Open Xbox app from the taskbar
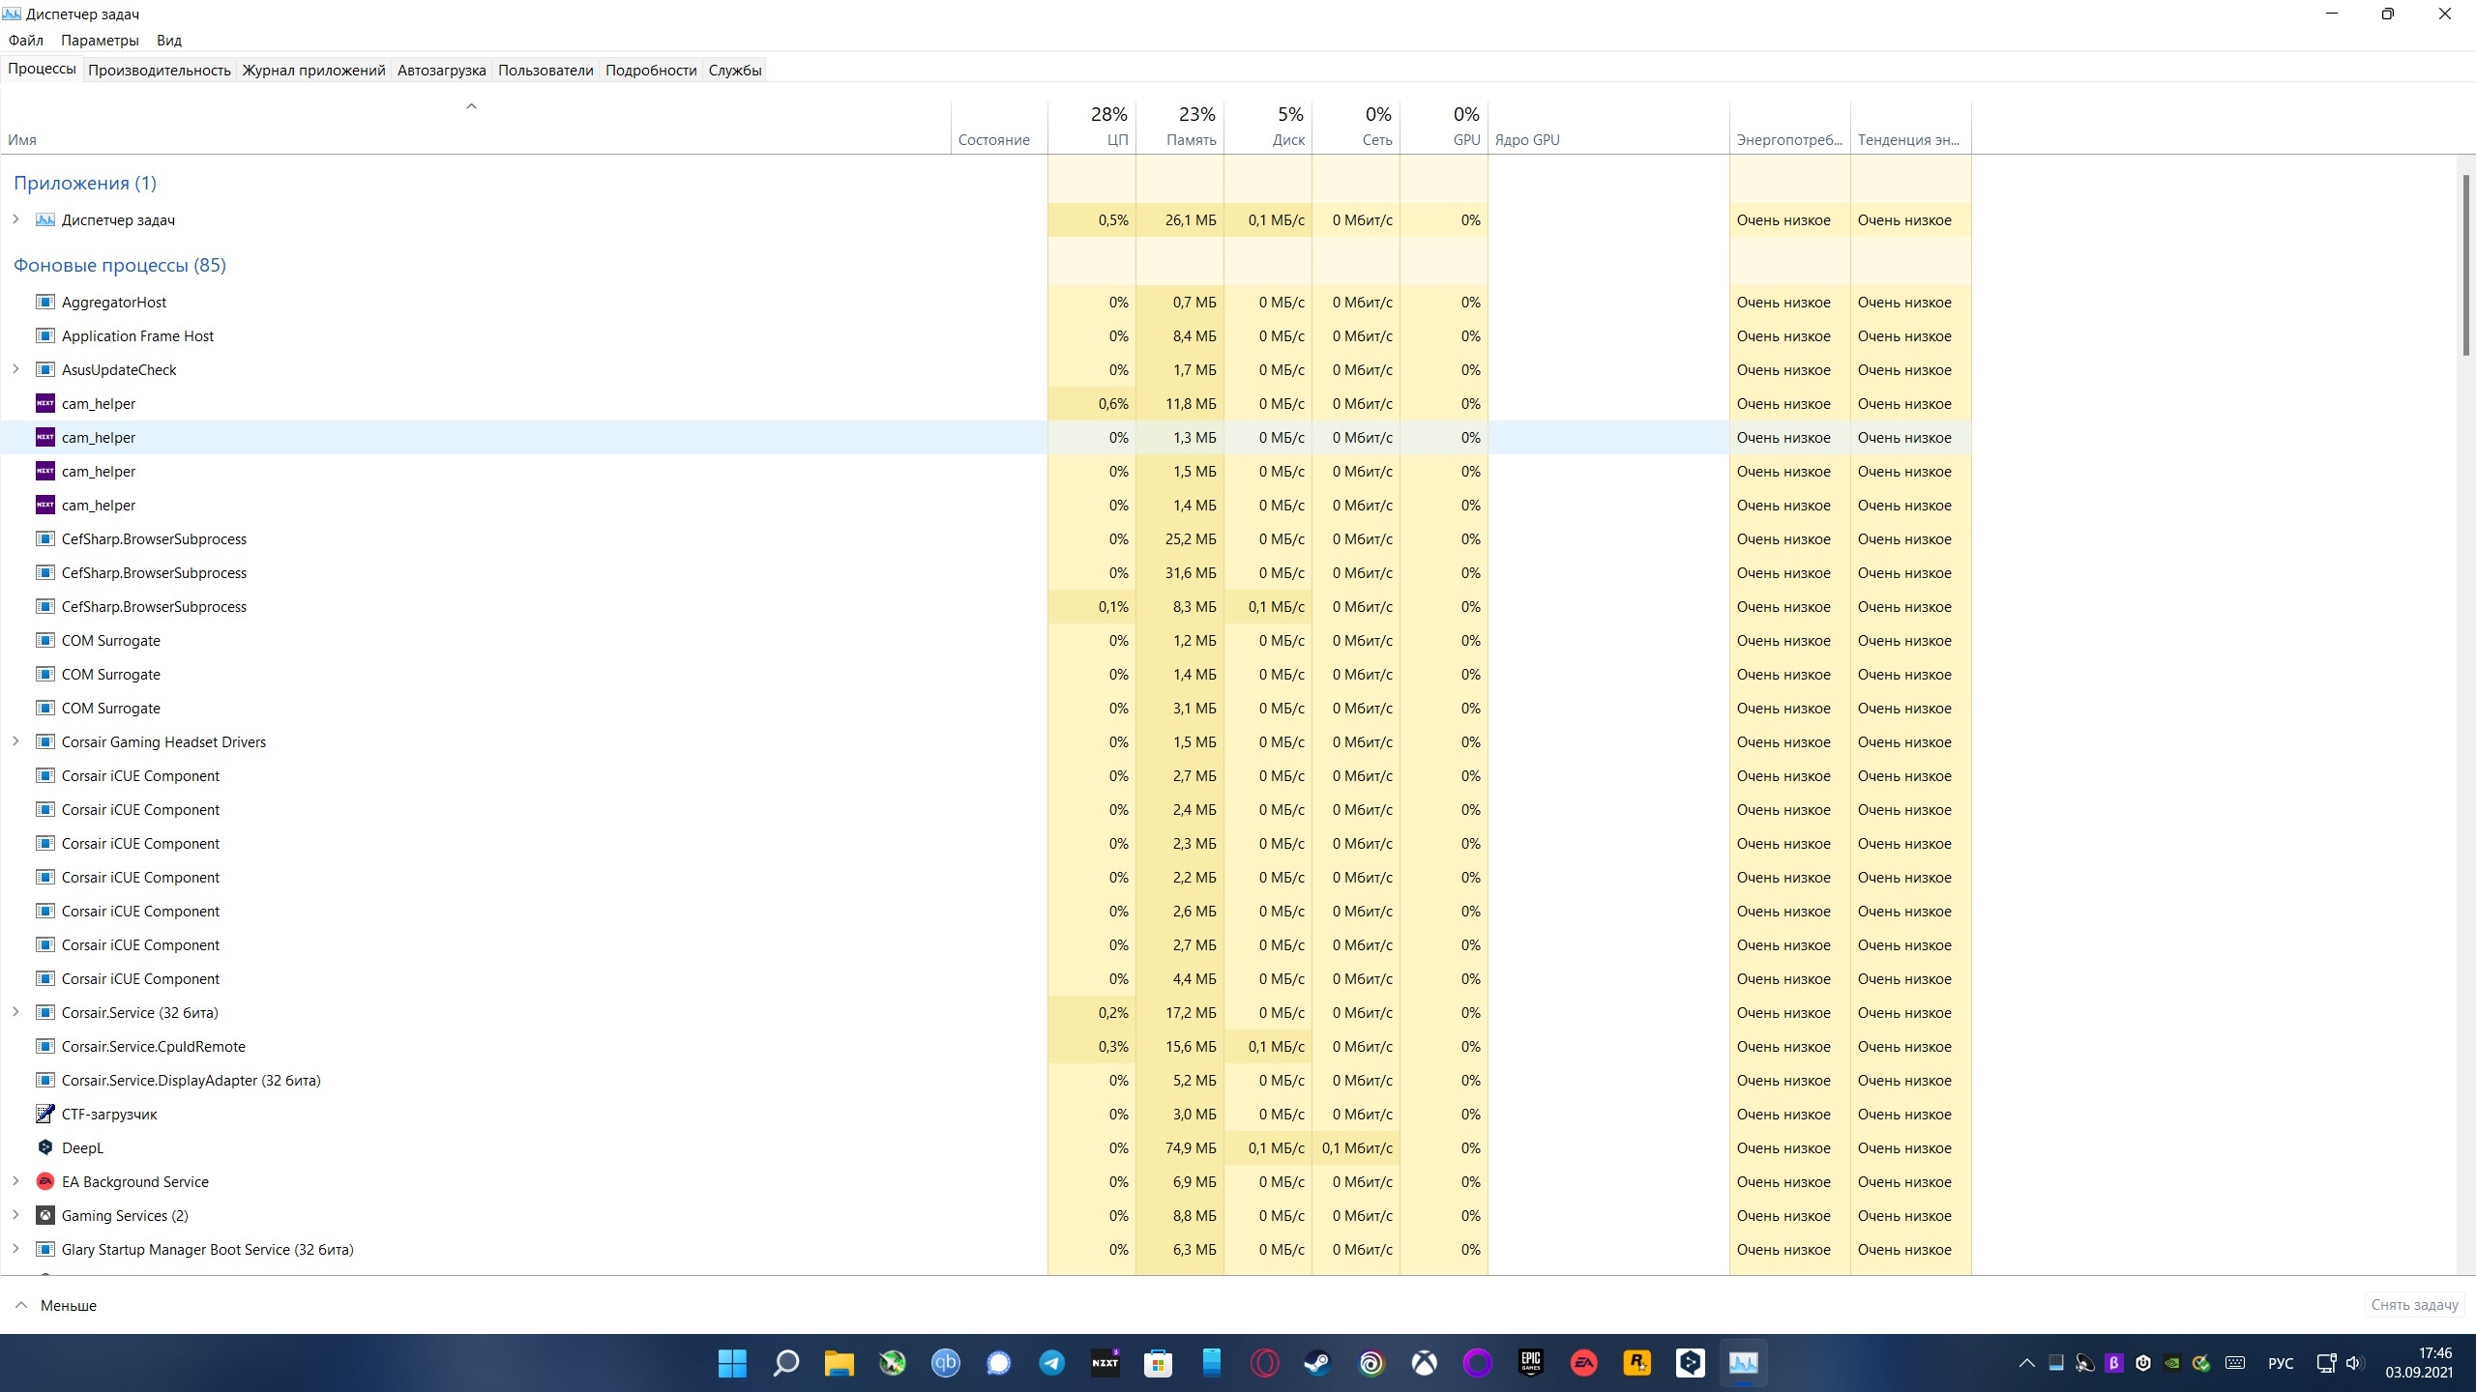Image resolution: width=2476 pixels, height=1392 pixels. 1424,1363
